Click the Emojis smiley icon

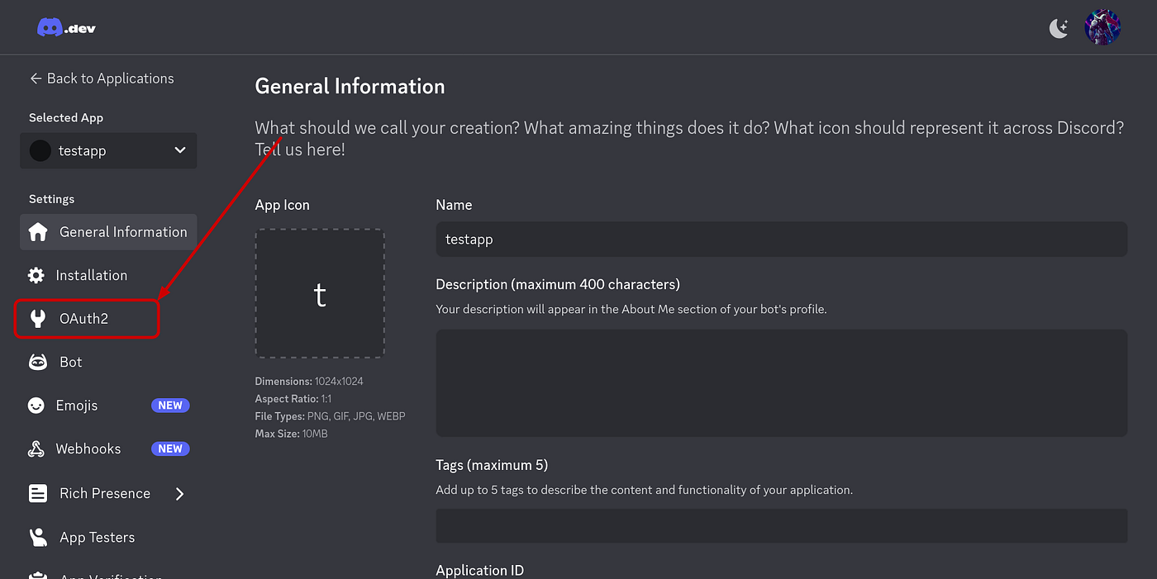click(36, 406)
